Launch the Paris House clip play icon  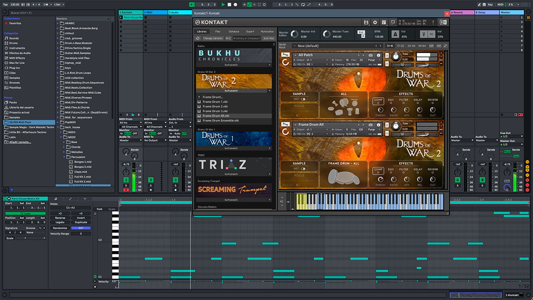tap(121, 17)
